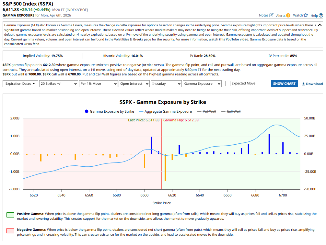Change the Open Interest dropdown selection

click(134, 84)
